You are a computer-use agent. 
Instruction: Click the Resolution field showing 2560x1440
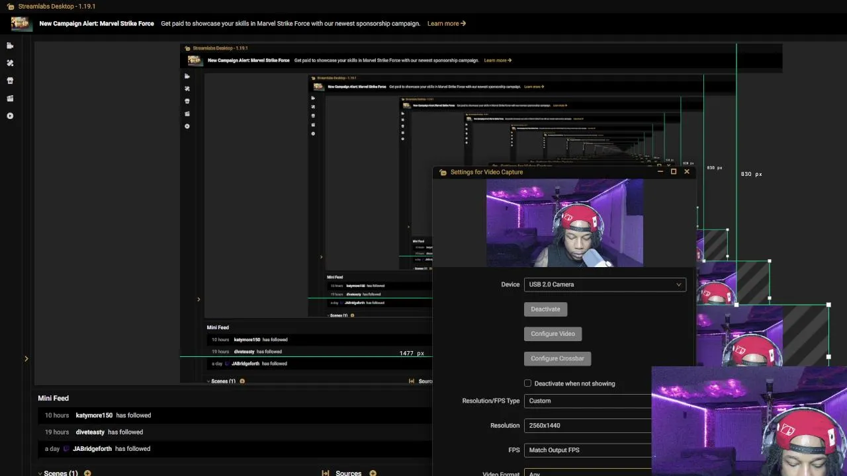(x=588, y=426)
